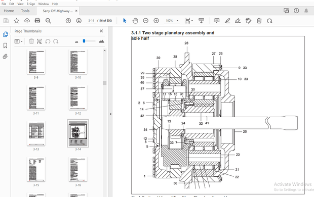Image resolution: width=314 pixels, height=197 pixels.
Task: Rotate page clockwise from the toolbar
Action: coord(269,21)
